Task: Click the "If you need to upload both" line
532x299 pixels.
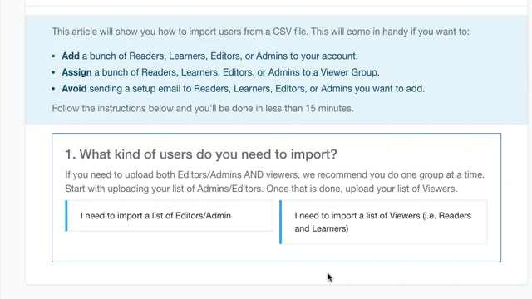Action: tap(274, 175)
